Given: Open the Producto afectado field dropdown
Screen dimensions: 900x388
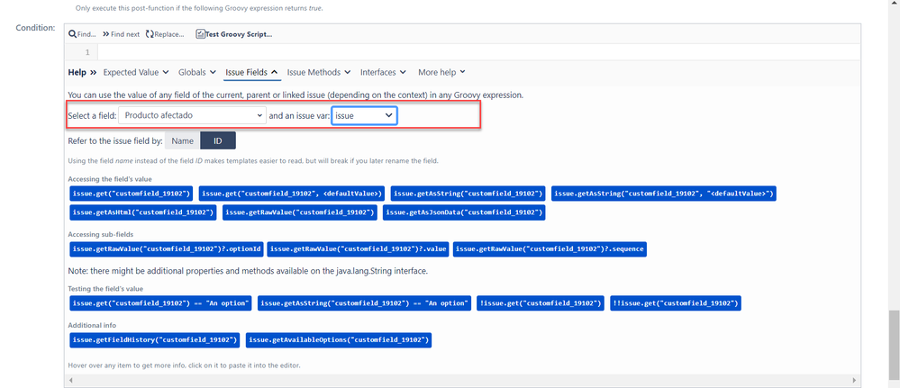Looking at the screenshot, I should [x=193, y=115].
